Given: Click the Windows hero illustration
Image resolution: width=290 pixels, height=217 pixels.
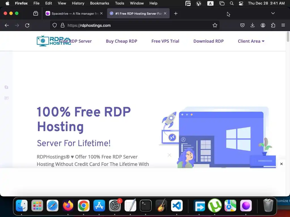Looking at the screenshot, I should click(217, 138).
